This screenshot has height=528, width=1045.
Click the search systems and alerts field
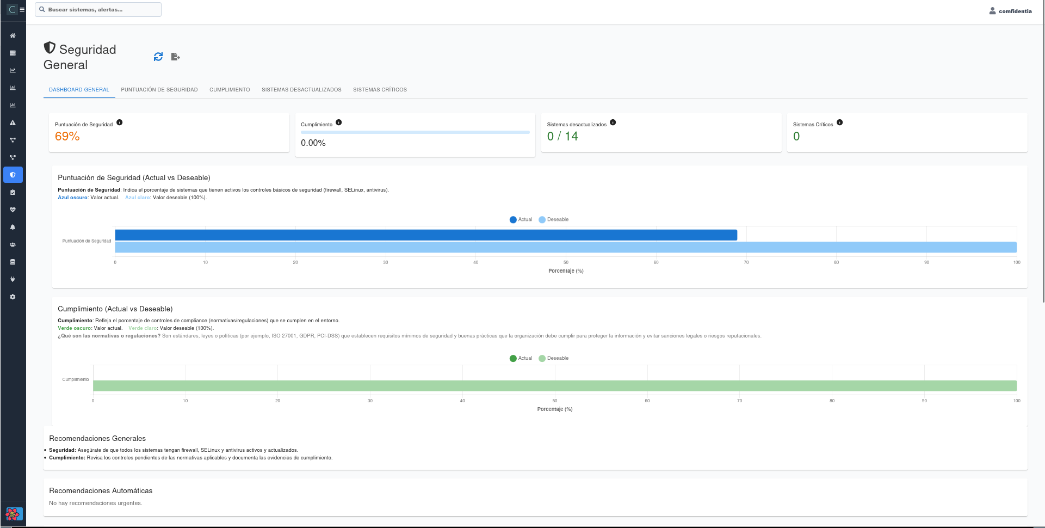click(x=98, y=10)
